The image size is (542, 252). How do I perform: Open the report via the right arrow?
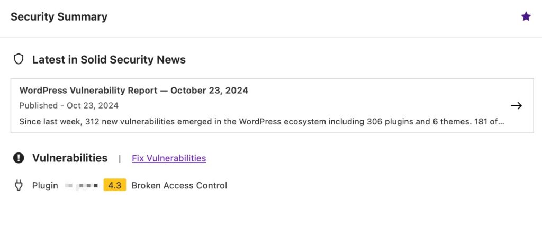coord(516,105)
